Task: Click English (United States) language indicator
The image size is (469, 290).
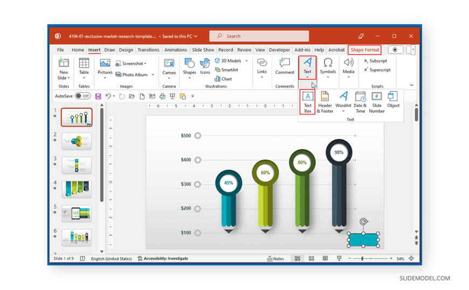Action: pos(111,259)
